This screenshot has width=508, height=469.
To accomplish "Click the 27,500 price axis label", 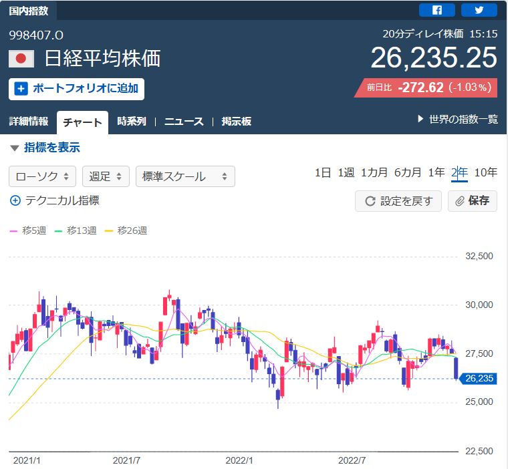I will pyautogui.click(x=479, y=353).
